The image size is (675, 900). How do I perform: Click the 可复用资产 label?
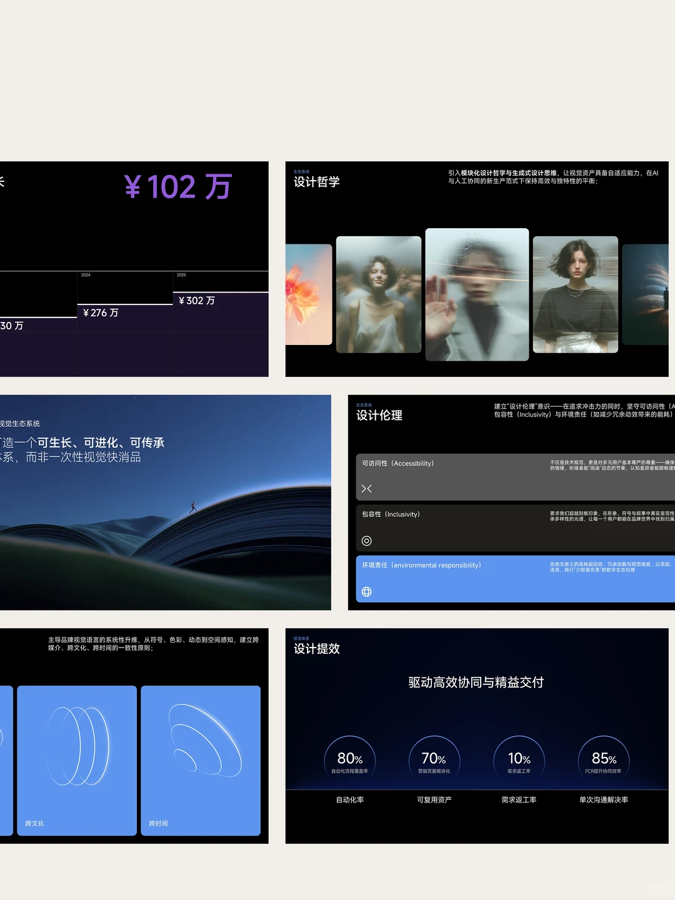[x=434, y=800]
